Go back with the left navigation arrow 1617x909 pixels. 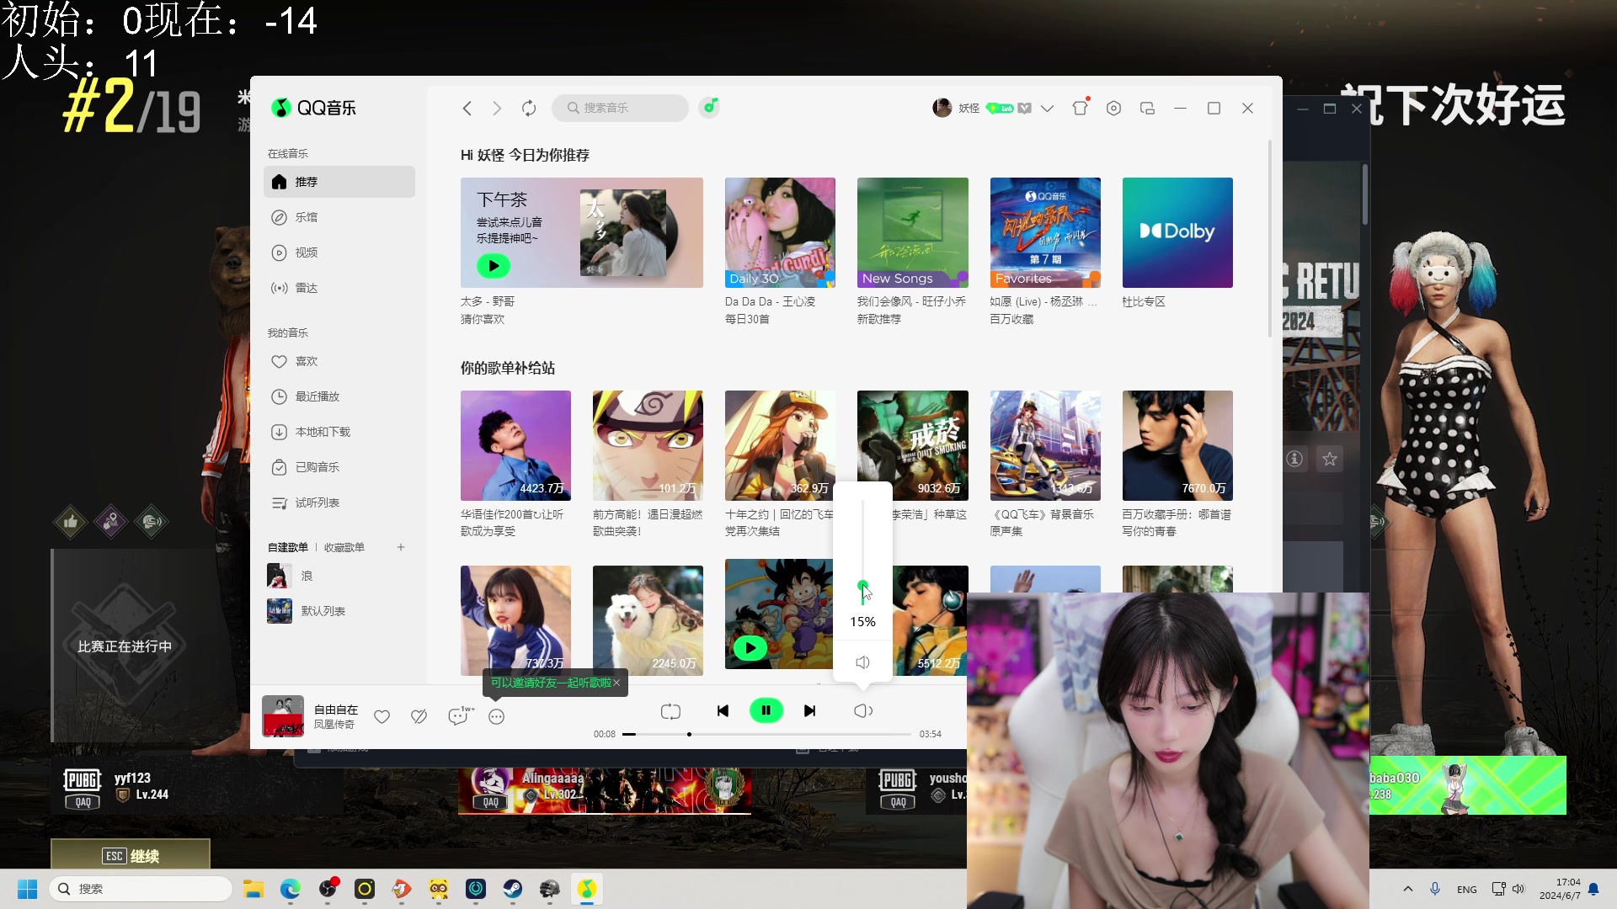tap(467, 108)
